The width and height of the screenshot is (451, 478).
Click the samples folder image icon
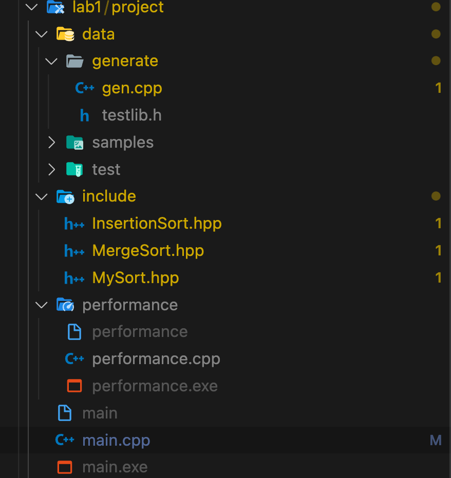click(75, 143)
